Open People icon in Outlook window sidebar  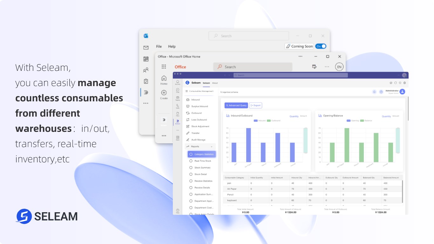click(x=146, y=70)
